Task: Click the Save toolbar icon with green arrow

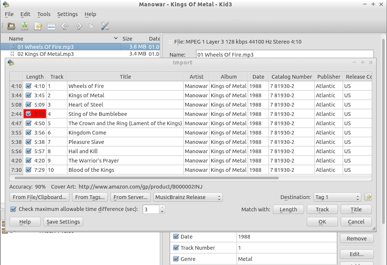Action: [x=25, y=26]
